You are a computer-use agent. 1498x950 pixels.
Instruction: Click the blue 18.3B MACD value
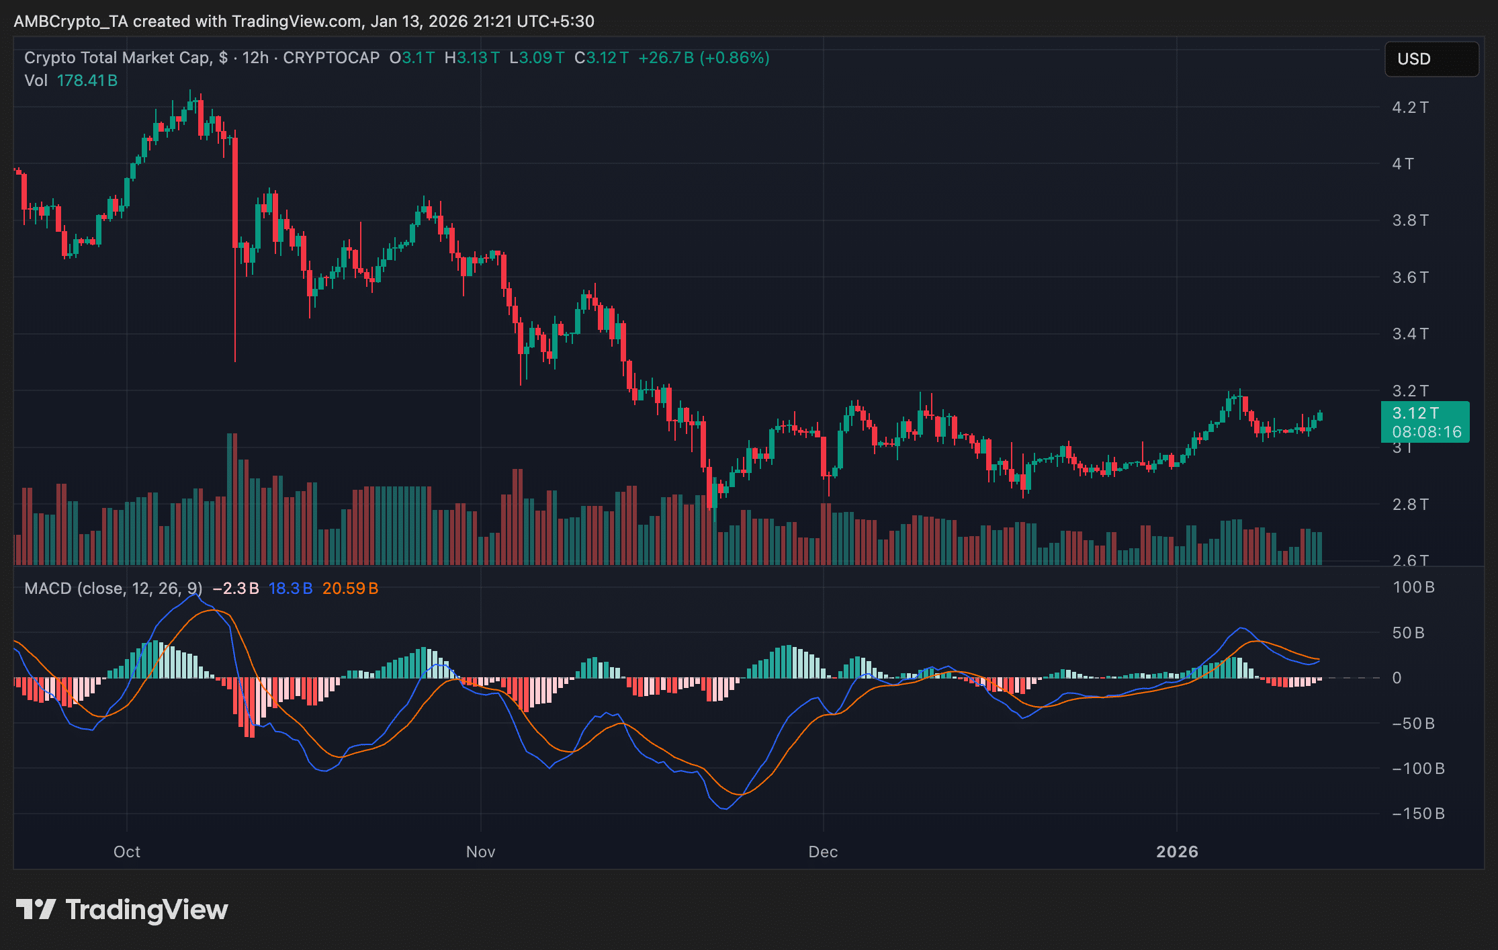coord(290,589)
